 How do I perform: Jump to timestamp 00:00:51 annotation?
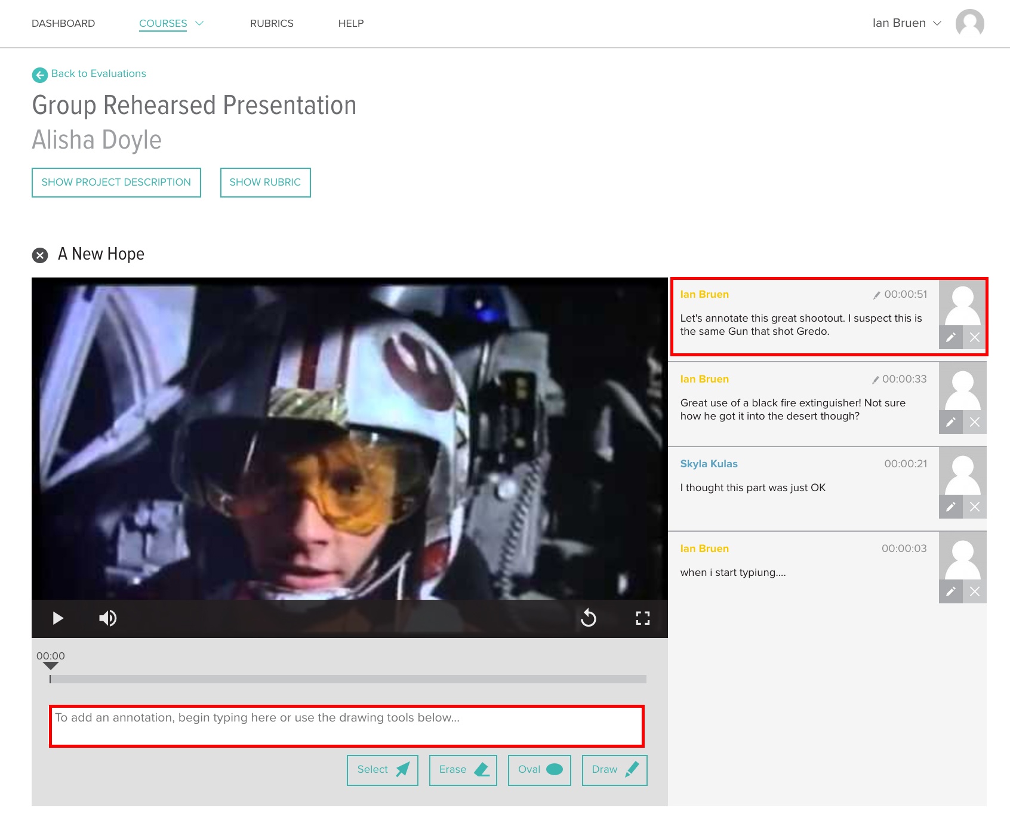coord(906,294)
